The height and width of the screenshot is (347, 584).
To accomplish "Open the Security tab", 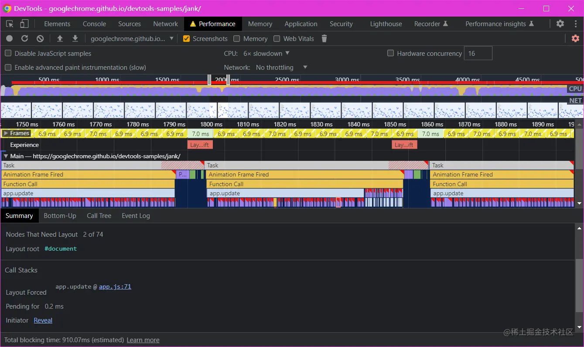I will coord(341,24).
